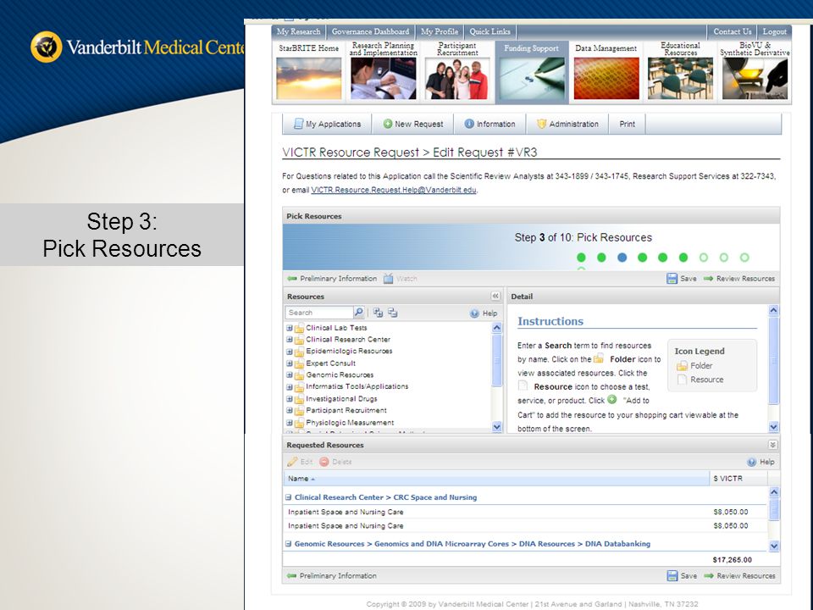Click the Print tab
The height and width of the screenshot is (610, 813).
coord(627,124)
